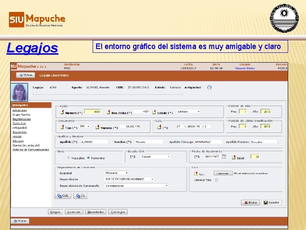Click the icon beside Documento Tipo

pyautogui.click(x=62, y=127)
